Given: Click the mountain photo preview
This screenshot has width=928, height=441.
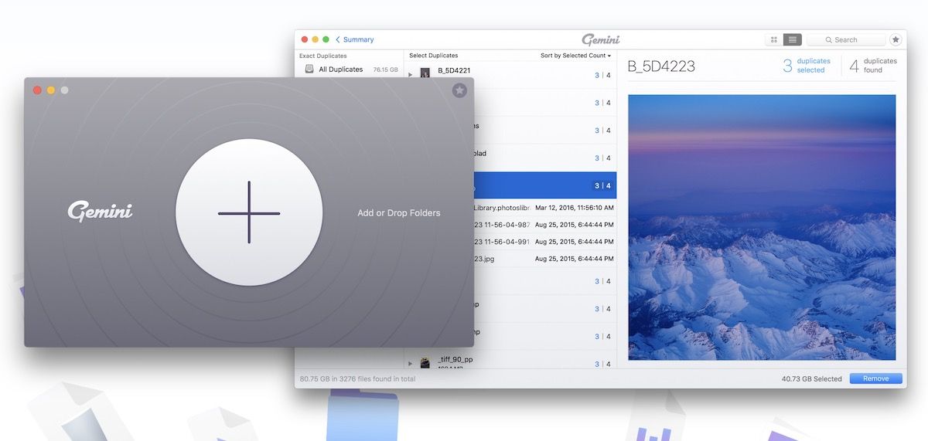Looking at the screenshot, I should (762, 227).
